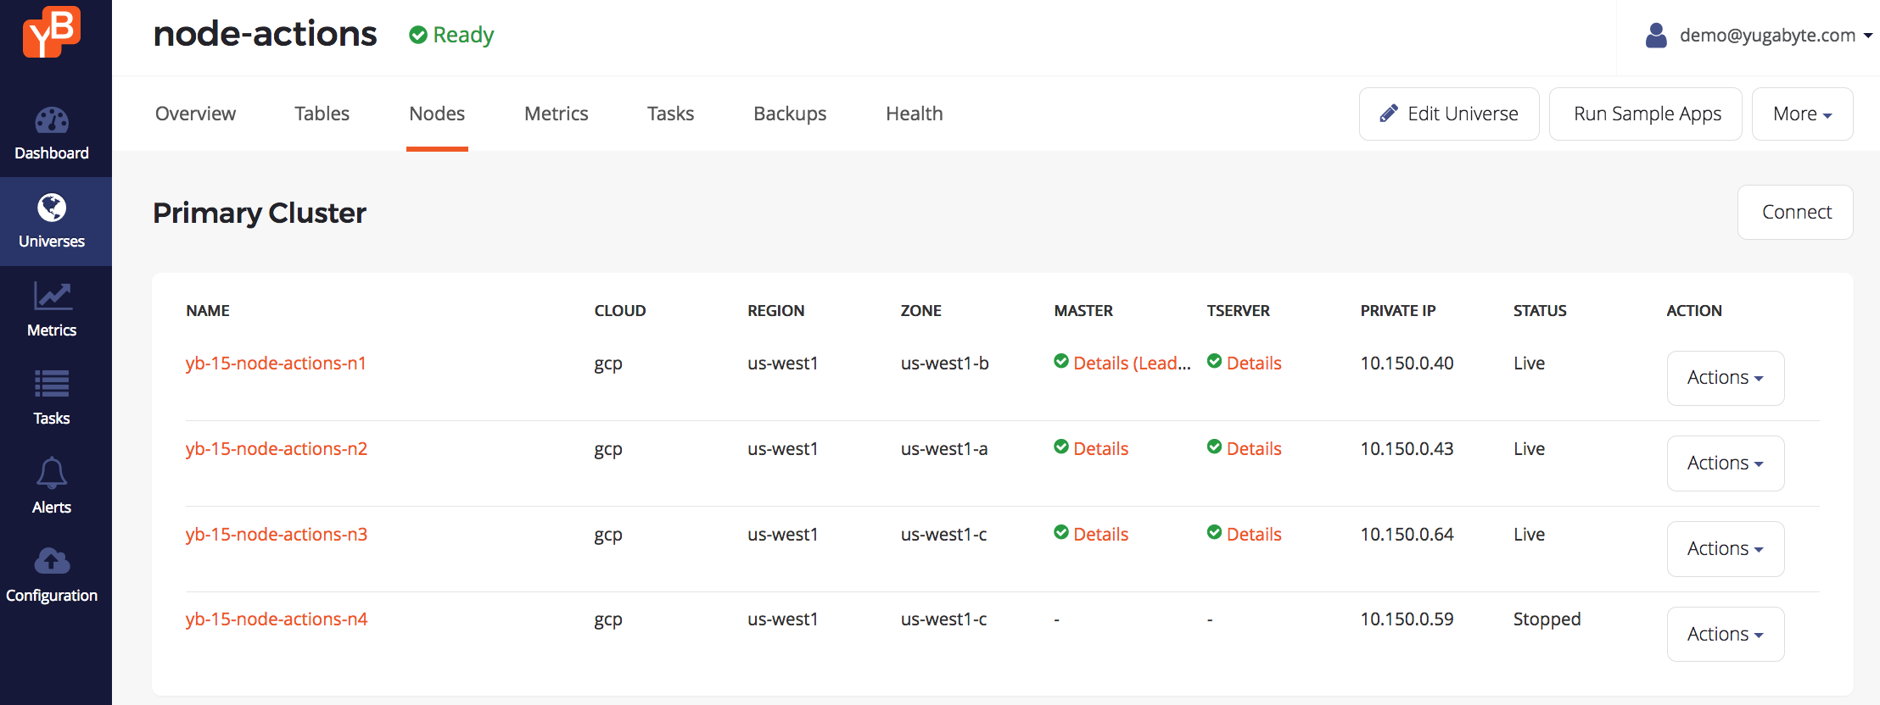Screen dimensions: 1880x705
Task: Click master status check icon for n1
Action: click(1061, 361)
